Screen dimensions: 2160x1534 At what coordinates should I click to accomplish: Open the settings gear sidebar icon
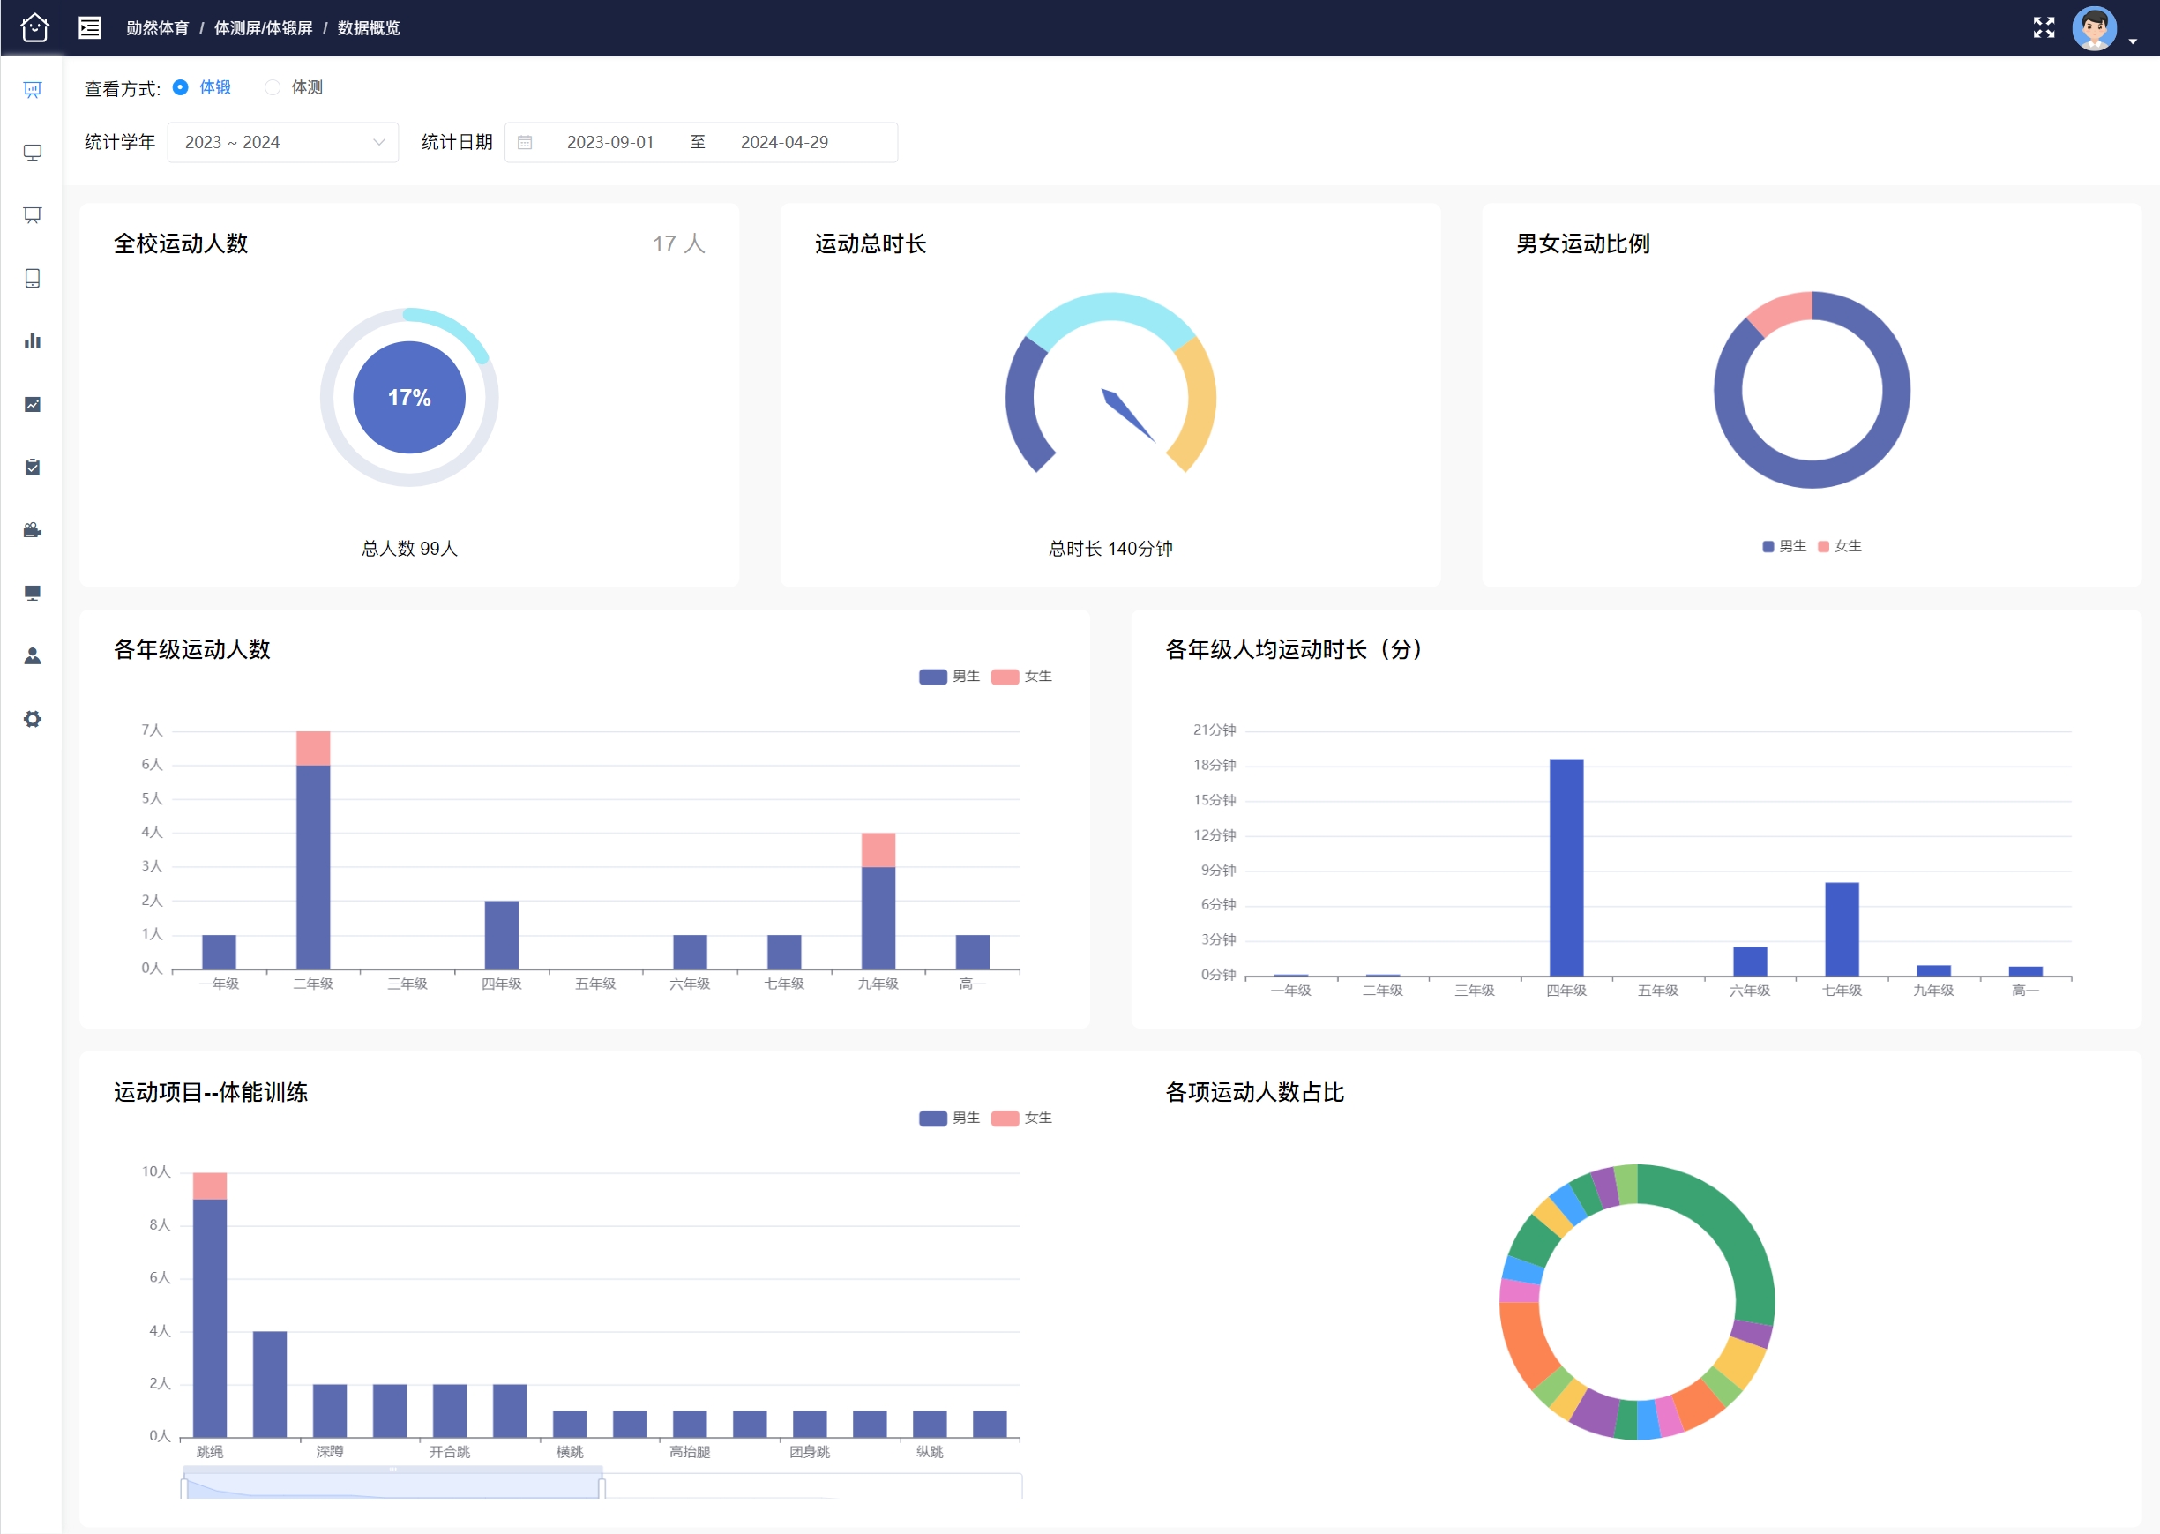(32, 719)
